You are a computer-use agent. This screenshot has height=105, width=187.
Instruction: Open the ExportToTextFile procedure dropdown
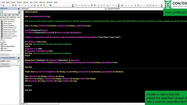(x=135, y=9)
